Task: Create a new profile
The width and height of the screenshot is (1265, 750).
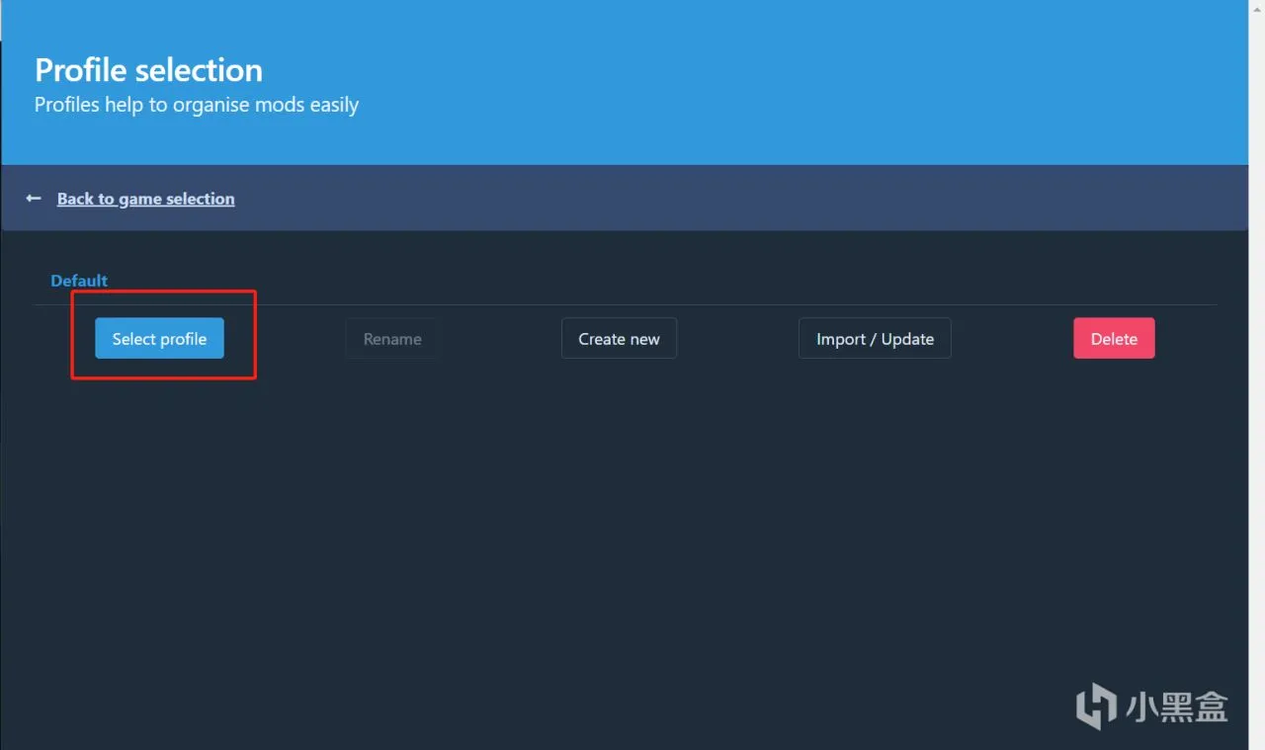Action: click(x=619, y=338)
